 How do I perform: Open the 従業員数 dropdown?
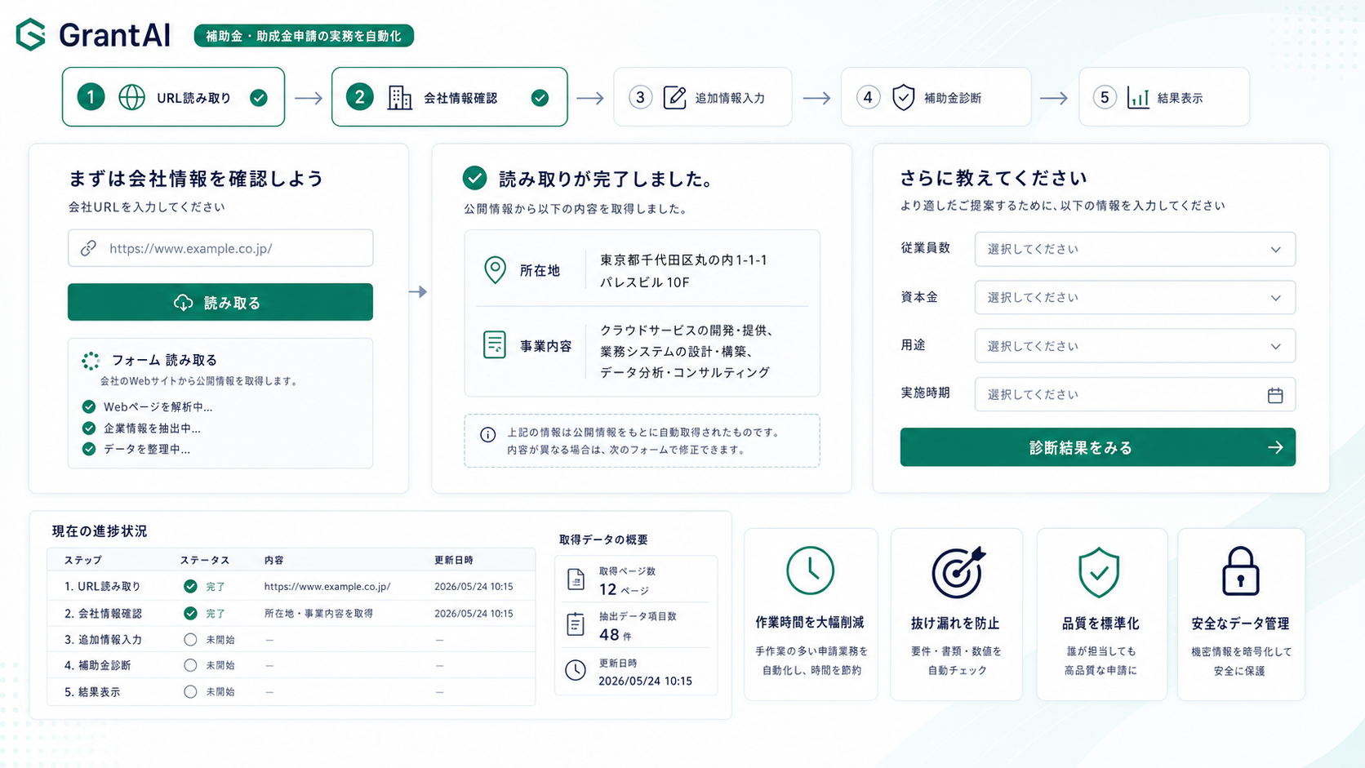click(x=1135, y=249)
